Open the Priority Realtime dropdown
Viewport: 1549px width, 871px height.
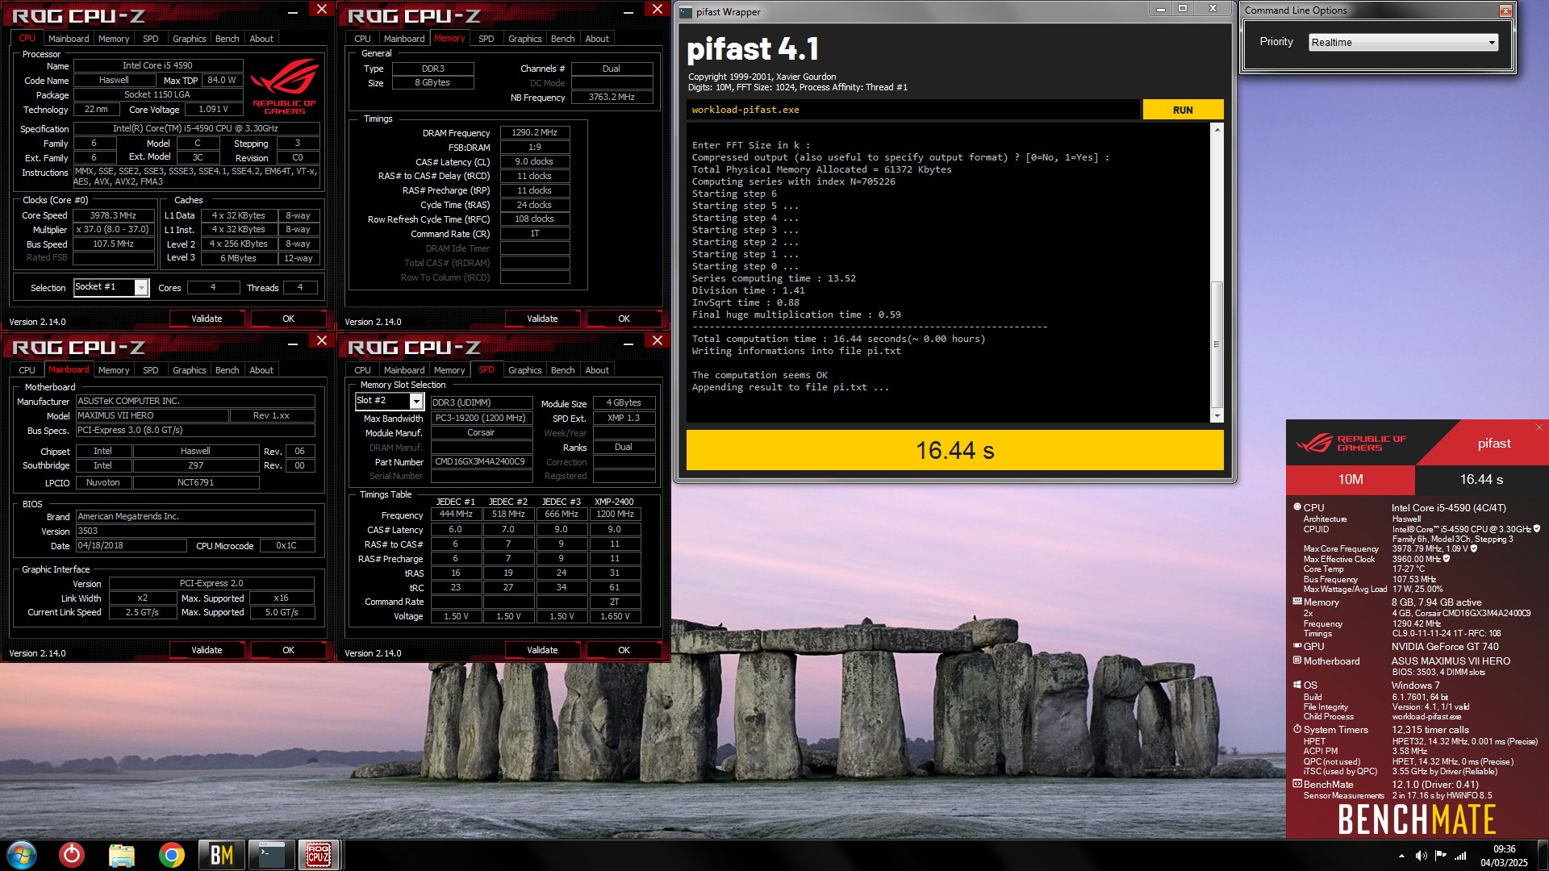1403,43
